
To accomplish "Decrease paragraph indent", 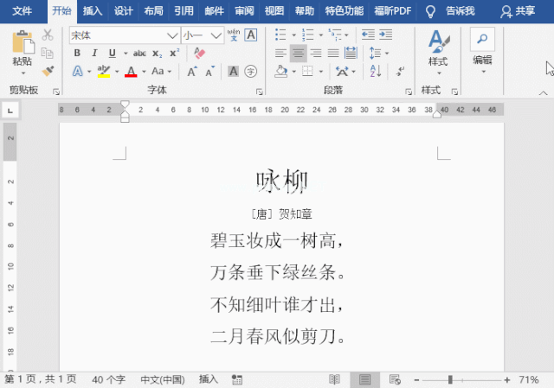I will [x=368, y=35].
